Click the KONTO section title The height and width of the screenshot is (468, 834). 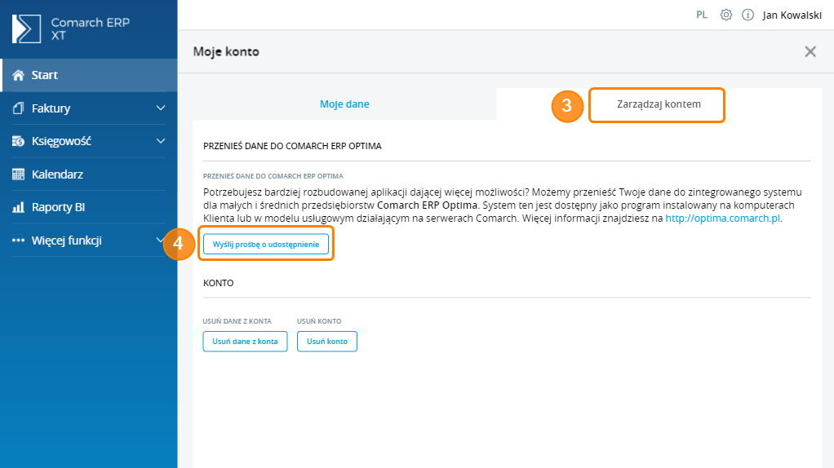218,283
